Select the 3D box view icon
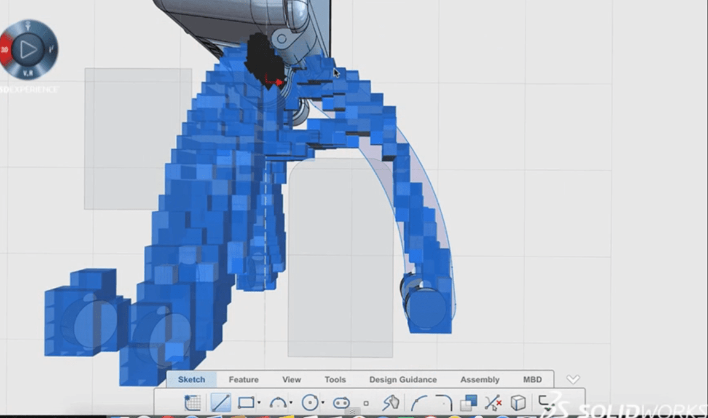 pyautogui.click(x=519, y=403)
